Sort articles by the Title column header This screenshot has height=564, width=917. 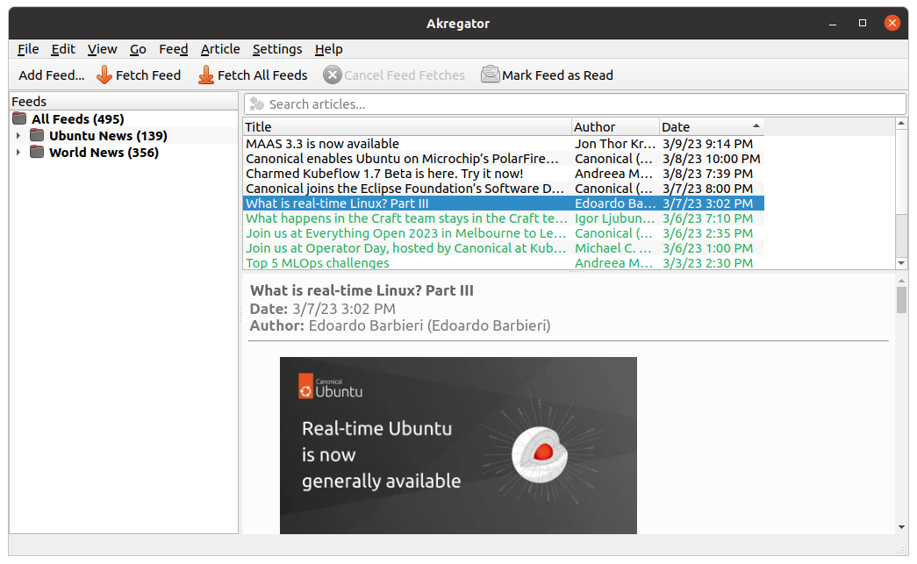coord(407,127)
